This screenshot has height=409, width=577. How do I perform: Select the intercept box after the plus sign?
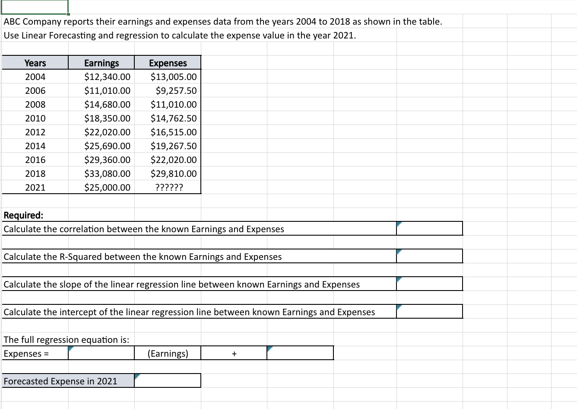[x=300, y=353]
